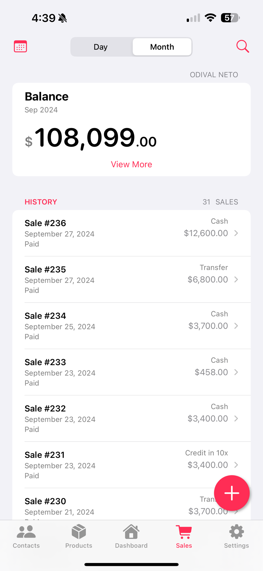The image size is (263, 571).
Task: Open Contacts tab icon
Action: point(26,532)
